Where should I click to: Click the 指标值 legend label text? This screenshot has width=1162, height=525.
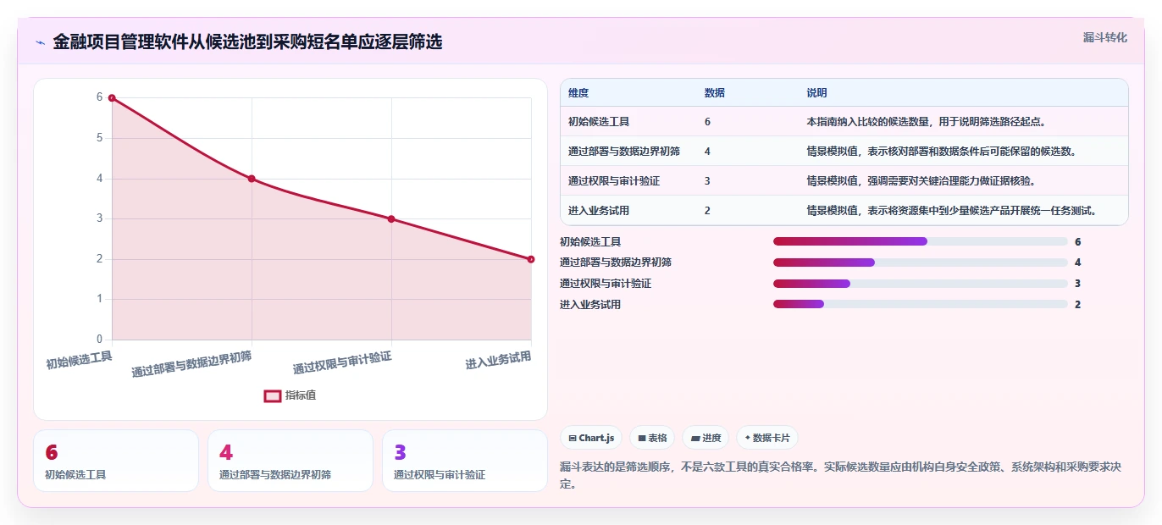[x=301, y=395]
